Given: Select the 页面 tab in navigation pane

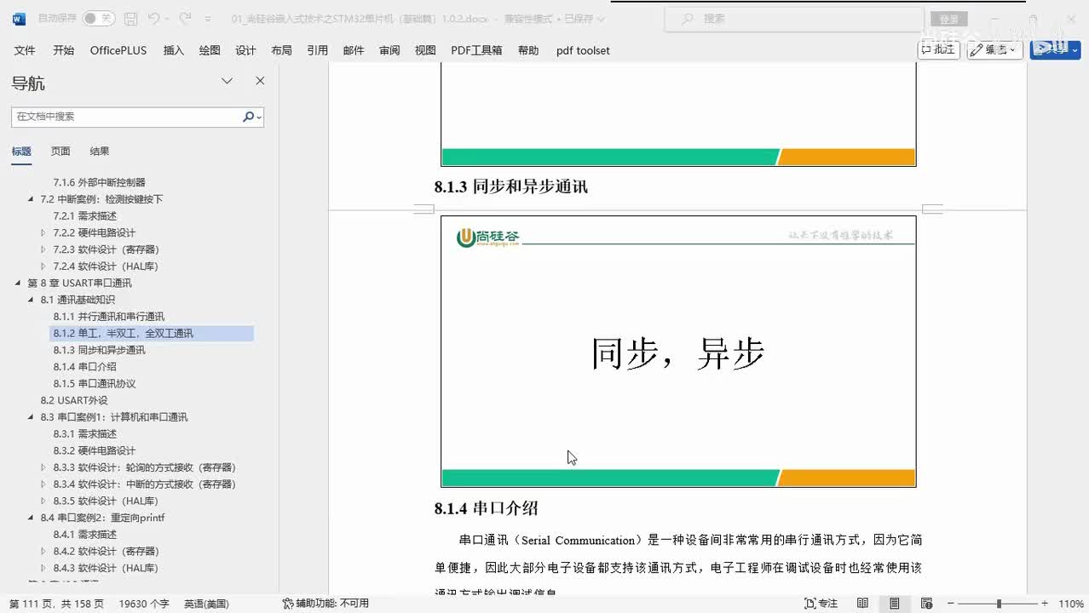Looking at the screenshot, I should click(x=60, y=152).
